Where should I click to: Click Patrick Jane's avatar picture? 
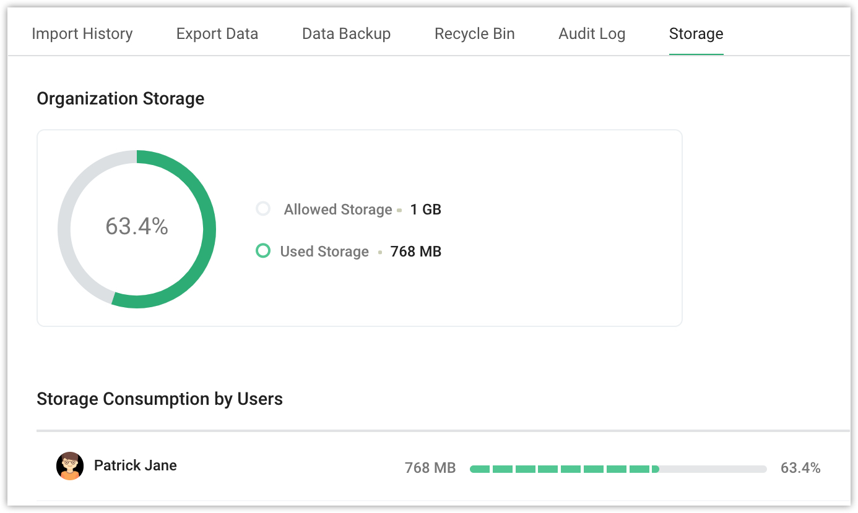coord(70,466)
